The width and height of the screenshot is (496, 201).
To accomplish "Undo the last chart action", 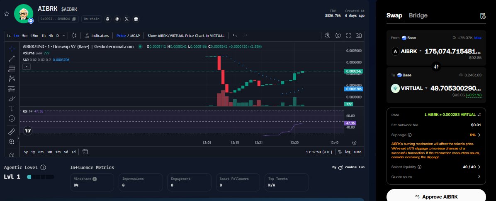I will pos(235,35).
